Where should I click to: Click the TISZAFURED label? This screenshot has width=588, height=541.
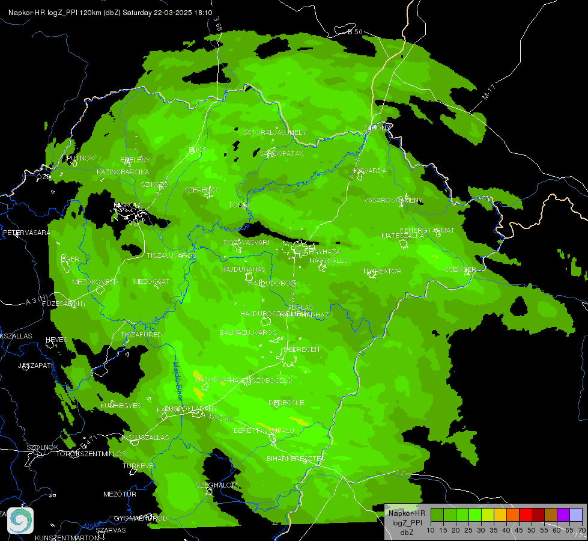point(141,335)
